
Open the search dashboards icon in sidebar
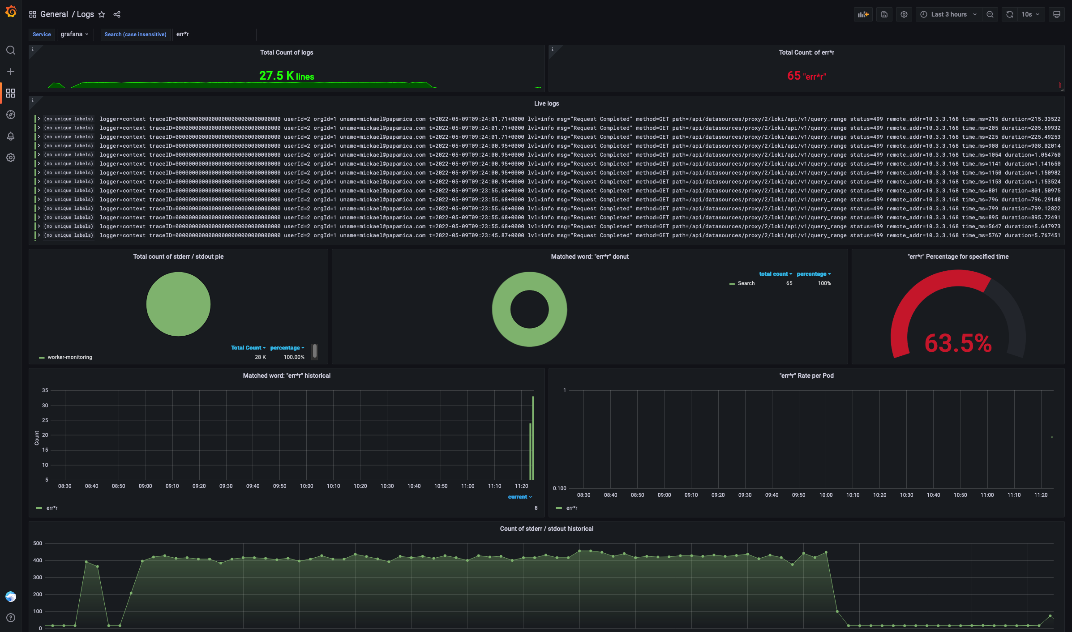pyautogui.click(x=11, y=50)
